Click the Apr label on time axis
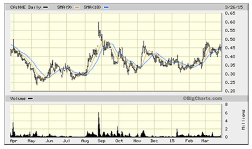This screenshot has height=149, width=252. (x=13, y=141)
